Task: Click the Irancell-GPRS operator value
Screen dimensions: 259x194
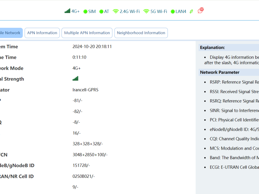Action: [x=85, y=90]
